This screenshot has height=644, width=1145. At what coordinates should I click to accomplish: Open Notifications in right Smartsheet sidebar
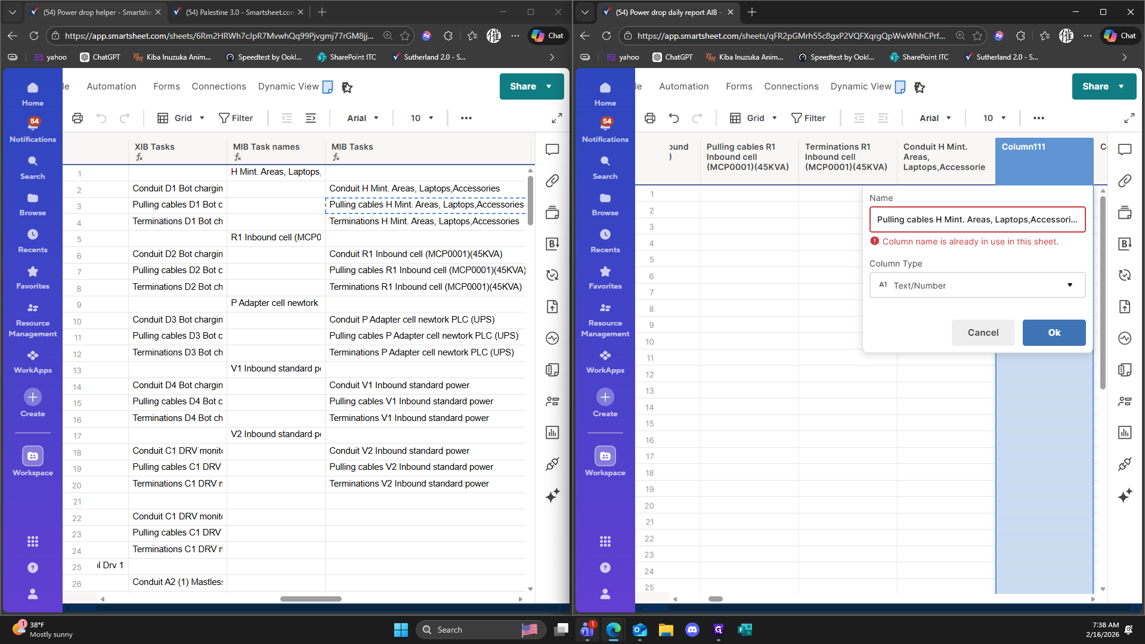(x=605, y=129)
